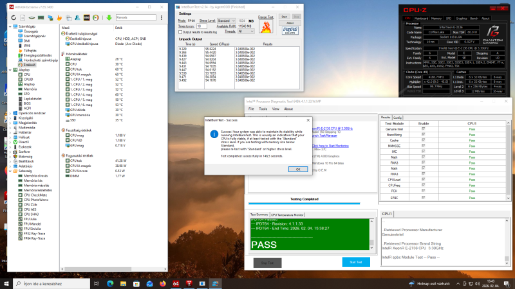Collapse the Számítógép tree node

(x=10, y=26)
